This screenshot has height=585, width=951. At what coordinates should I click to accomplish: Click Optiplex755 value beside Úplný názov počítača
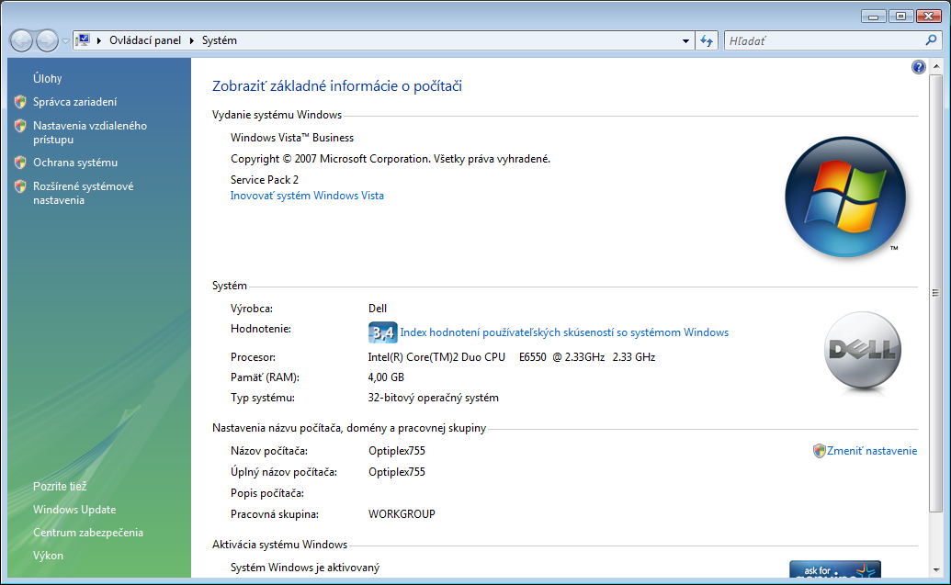397,472
